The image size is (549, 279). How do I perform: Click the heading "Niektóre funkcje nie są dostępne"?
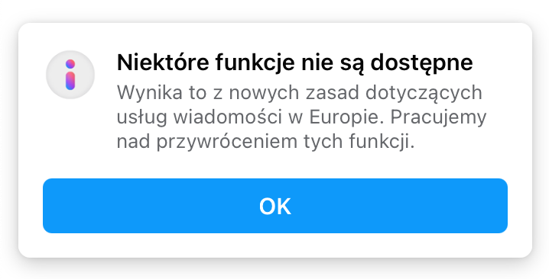[295, 63]
